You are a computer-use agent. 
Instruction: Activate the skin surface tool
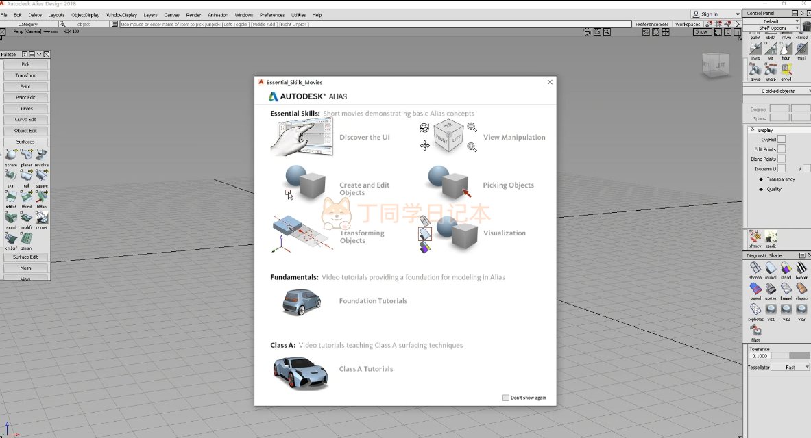click(x=10, y=176)
